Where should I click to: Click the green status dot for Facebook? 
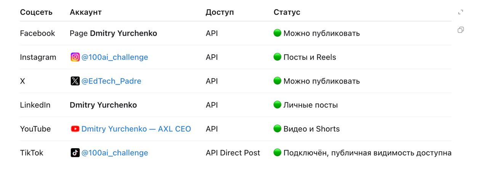[x=278, y=33]
